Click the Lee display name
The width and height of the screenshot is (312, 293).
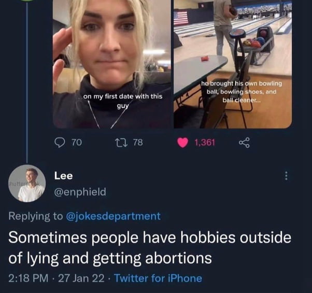64,176
